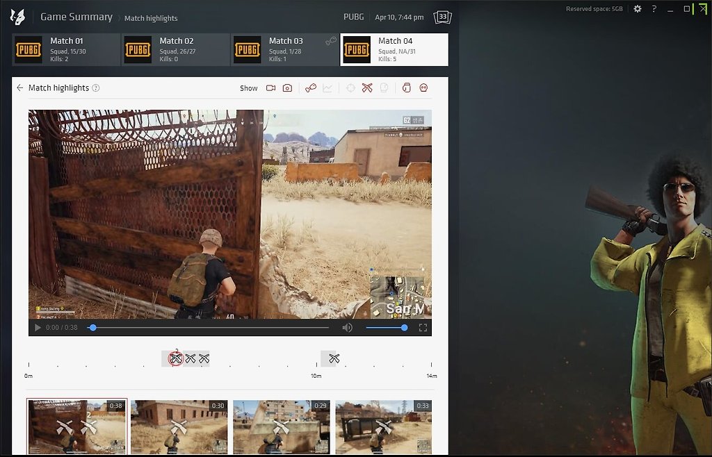Enter fullscreen video mode
Viewport: 712px width, 457px height.
(423, 327)
